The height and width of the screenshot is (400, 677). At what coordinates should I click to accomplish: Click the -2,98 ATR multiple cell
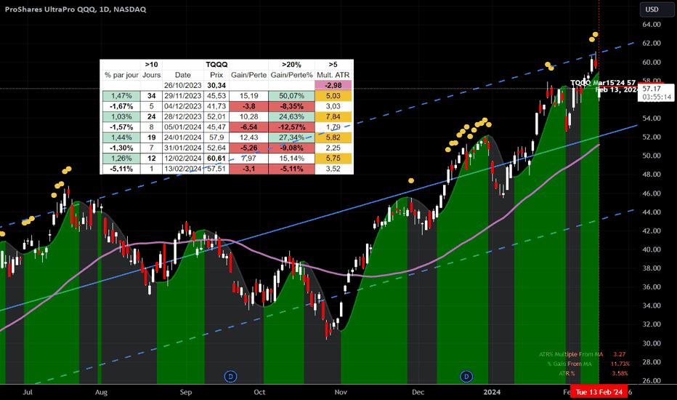click(333, 85)
